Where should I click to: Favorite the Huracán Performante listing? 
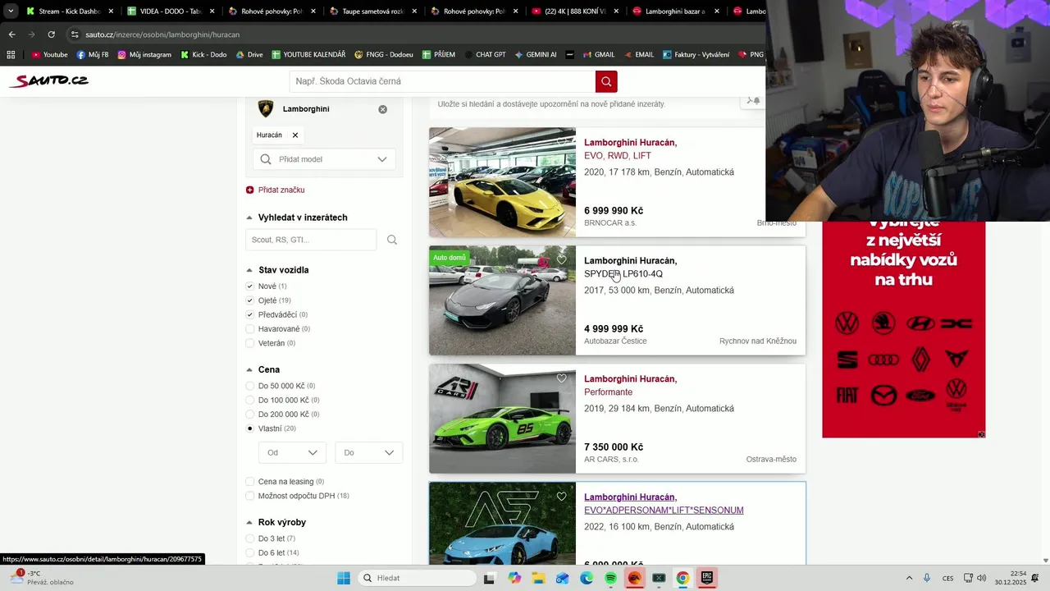[x=562, y=378]
